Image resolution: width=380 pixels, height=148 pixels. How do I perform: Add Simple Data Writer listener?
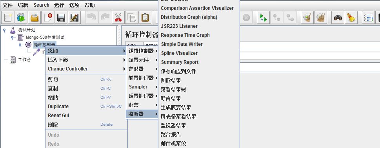coord(199,44)
